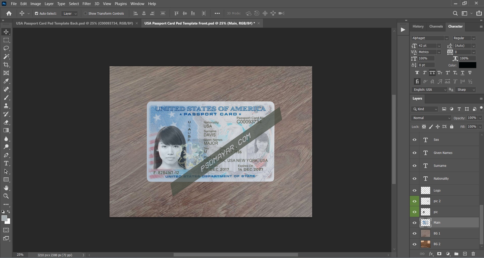Switch to Passport Card Template Back.psd tab
Viewport: 484px width, 258px height.
click(74, 23)
